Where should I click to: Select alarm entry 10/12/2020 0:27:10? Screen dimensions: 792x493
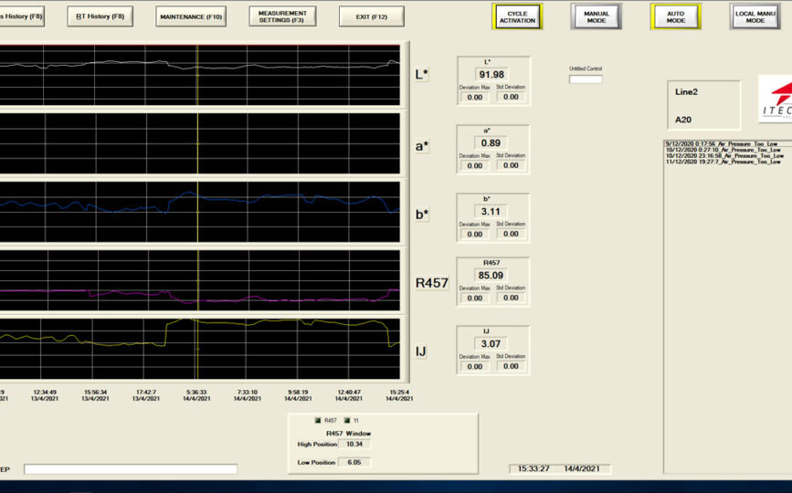(723, 150)
